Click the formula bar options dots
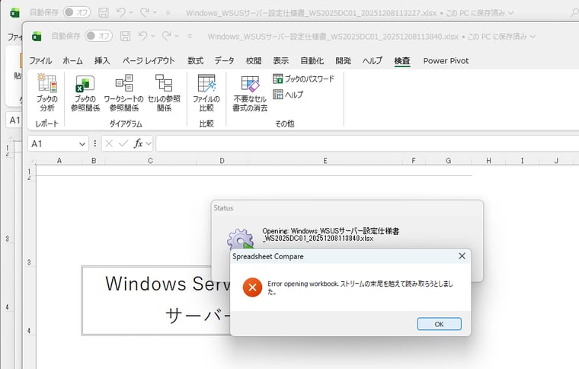Viewport: 579px width, 369px height. click(95, 143)
